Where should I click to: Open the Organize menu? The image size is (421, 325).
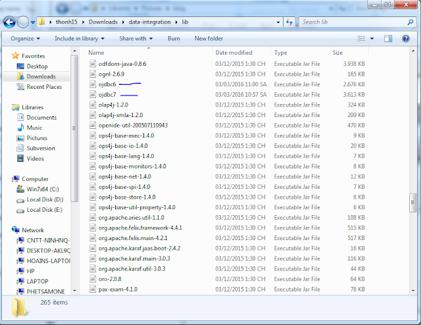(25, 39)
